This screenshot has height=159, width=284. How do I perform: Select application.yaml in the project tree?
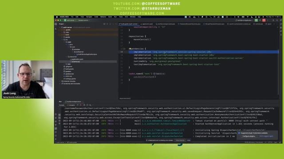[x=76, y=59]
